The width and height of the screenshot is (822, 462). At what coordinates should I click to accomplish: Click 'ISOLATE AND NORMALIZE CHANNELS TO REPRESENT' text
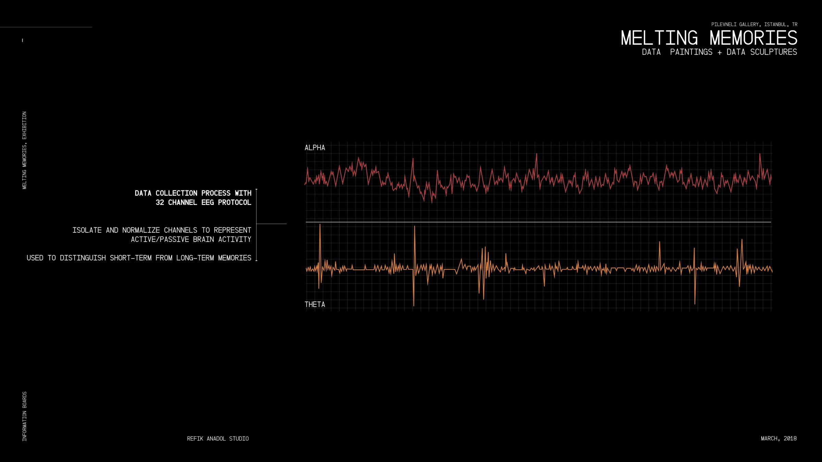(x=162, y=230)
